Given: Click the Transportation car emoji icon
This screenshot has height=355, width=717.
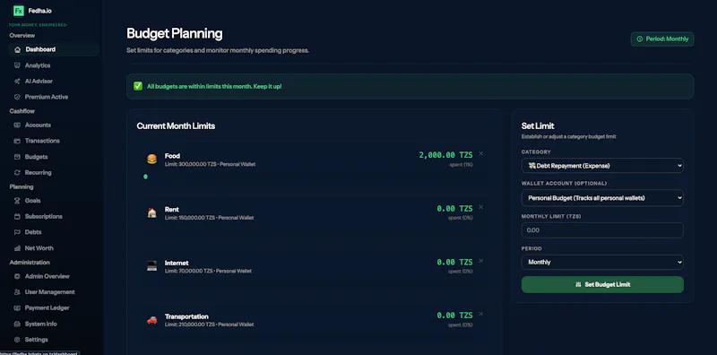Looking at the screenshot, I should [151, 320].
